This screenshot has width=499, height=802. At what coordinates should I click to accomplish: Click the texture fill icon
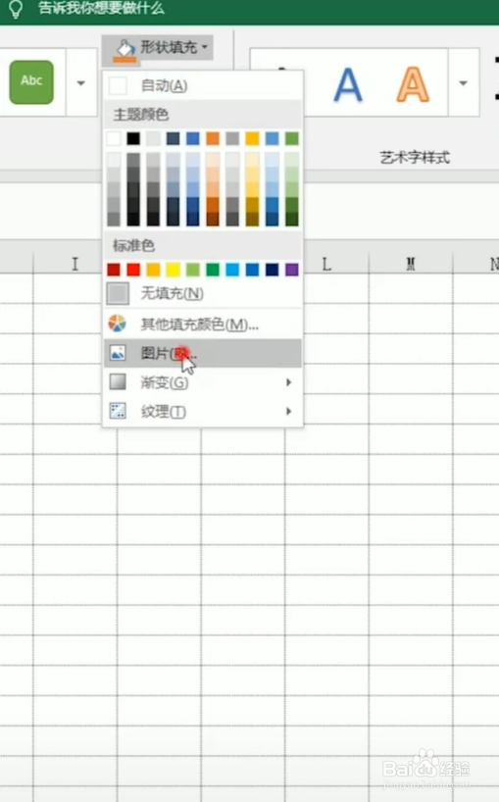118,411
